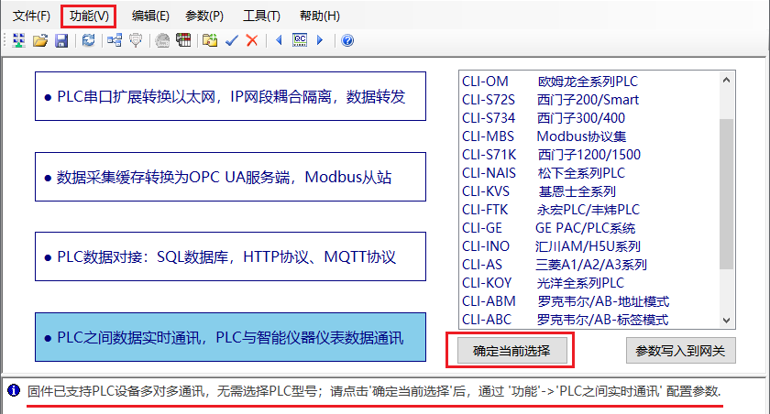770x414 pixels.
Task: Select 数据采集缓存转换为OPC UA服务端 option box
Action: coord(230,177)
